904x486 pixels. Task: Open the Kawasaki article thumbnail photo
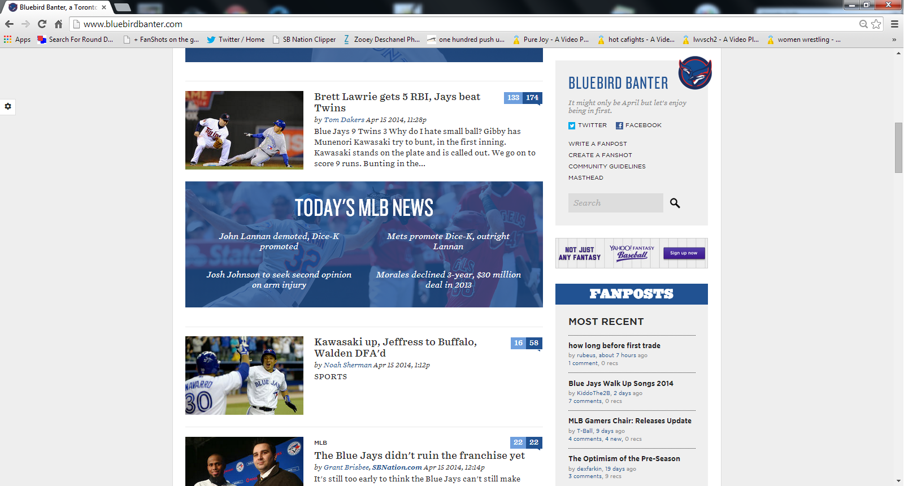pyautogui.click(x=244, y=376)
